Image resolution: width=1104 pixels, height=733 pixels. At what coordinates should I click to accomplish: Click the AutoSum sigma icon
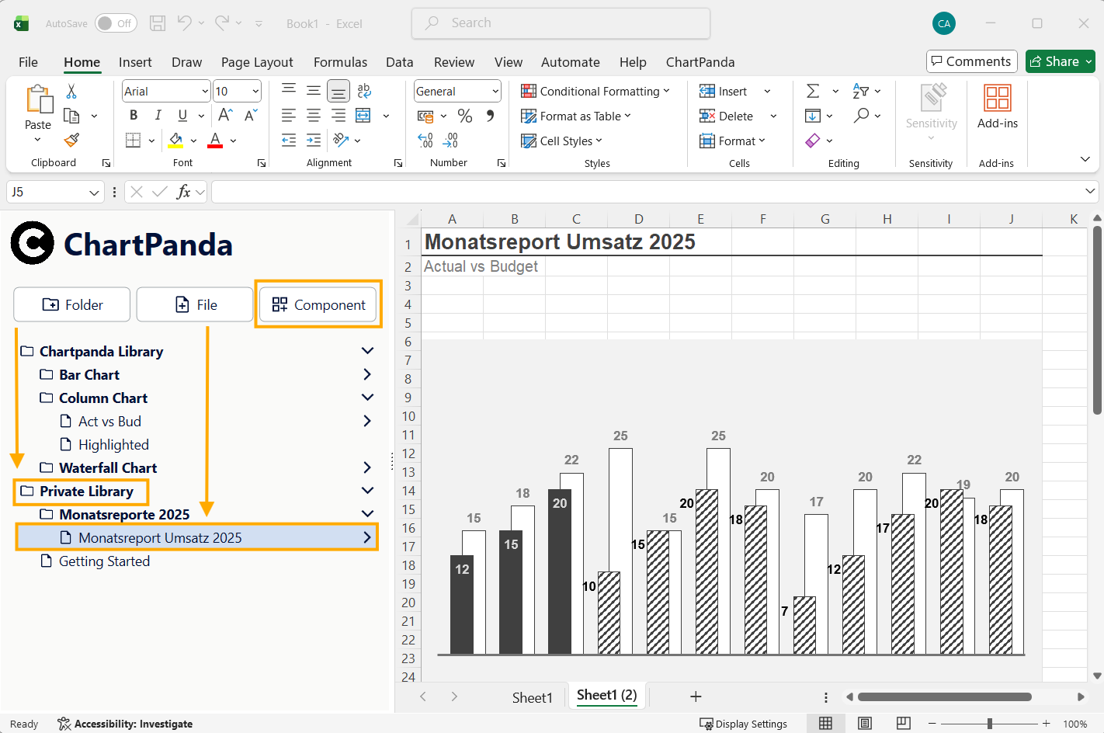pyautogui.click(x=813, y=91)
